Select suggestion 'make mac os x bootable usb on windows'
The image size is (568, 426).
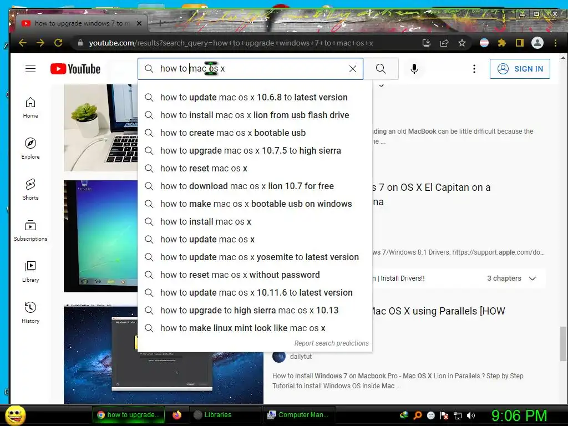coord(255,204)
